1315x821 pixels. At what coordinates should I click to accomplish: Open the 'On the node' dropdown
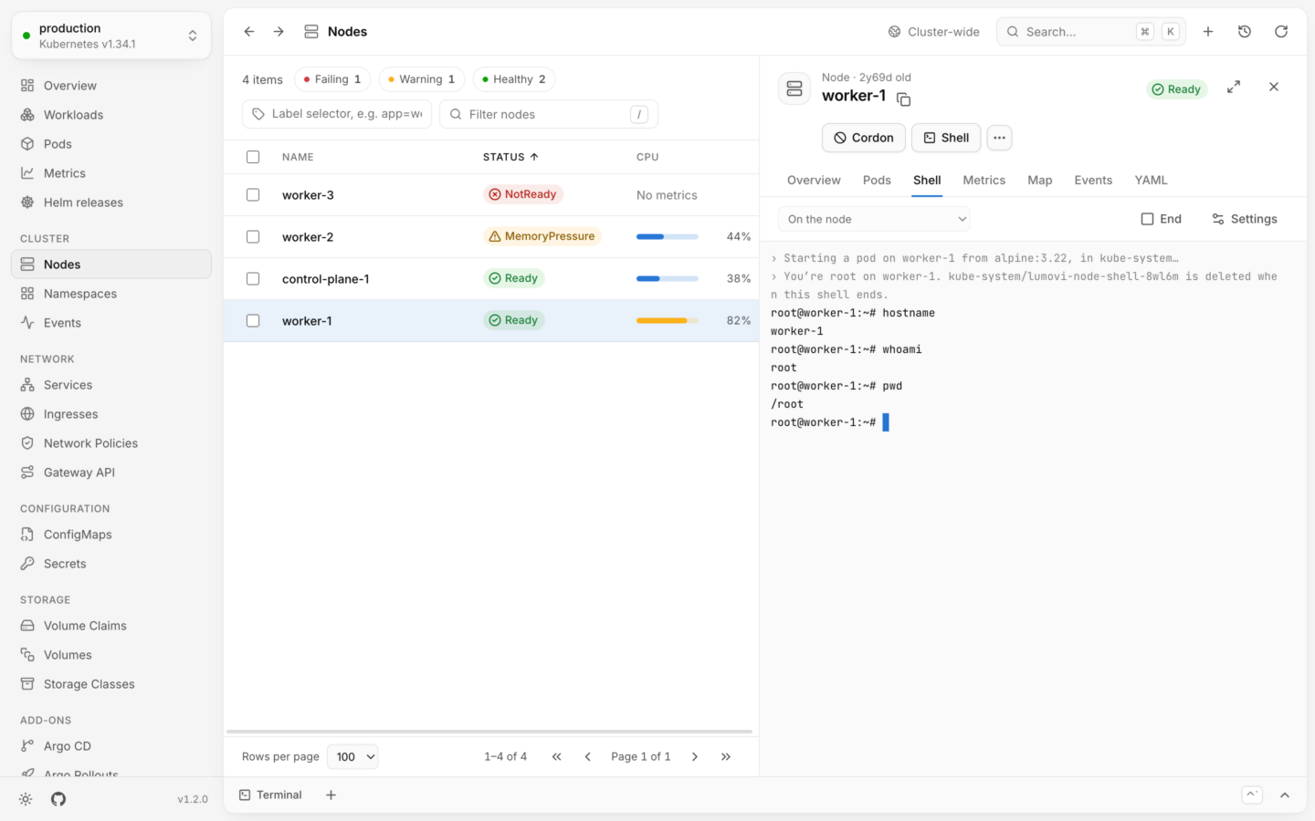pos(874,219)
